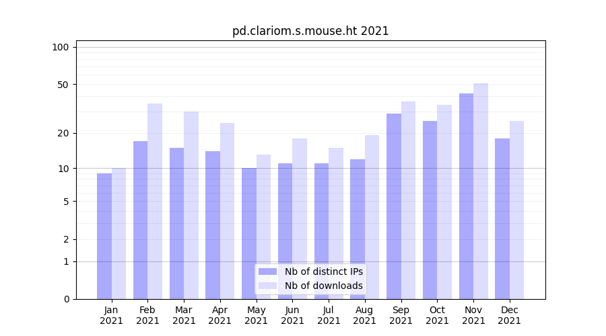Select the 'Nb of downloads' legend label

point(323,286)
